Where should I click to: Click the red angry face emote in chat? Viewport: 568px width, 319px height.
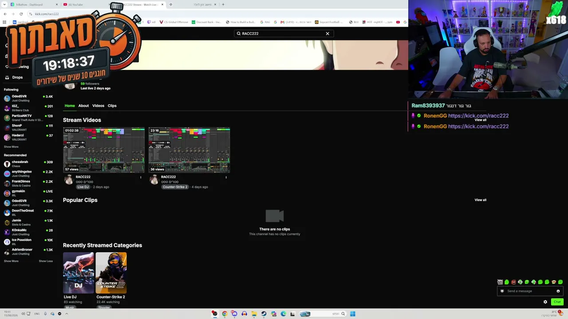point(513,282)
